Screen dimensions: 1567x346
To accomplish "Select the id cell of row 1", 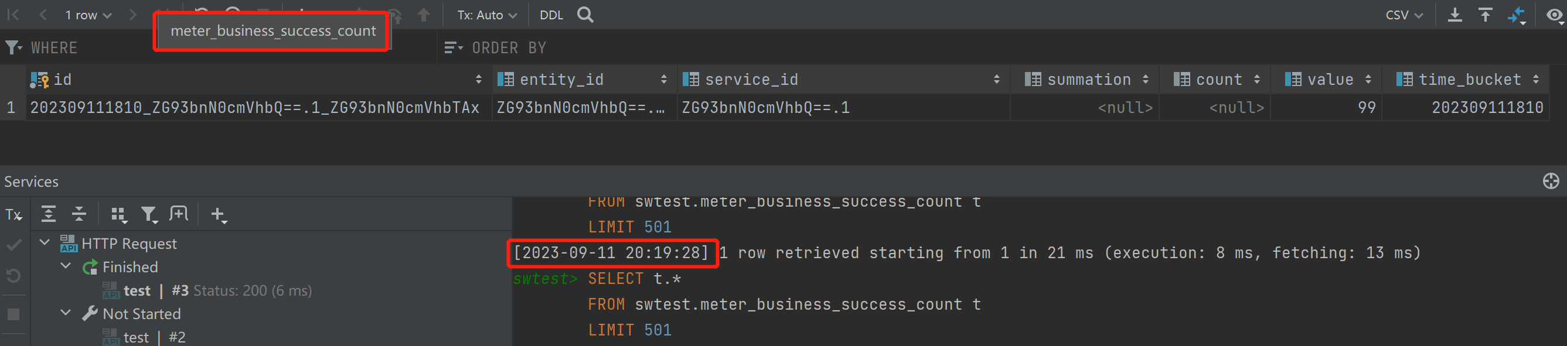I will click(256, 108).
